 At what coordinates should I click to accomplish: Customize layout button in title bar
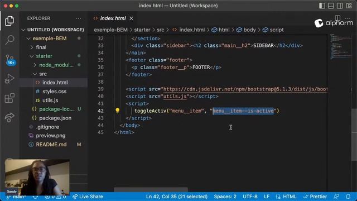point(349,6)
